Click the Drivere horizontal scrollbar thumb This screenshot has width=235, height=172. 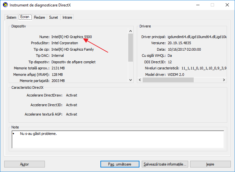(168, 80)
